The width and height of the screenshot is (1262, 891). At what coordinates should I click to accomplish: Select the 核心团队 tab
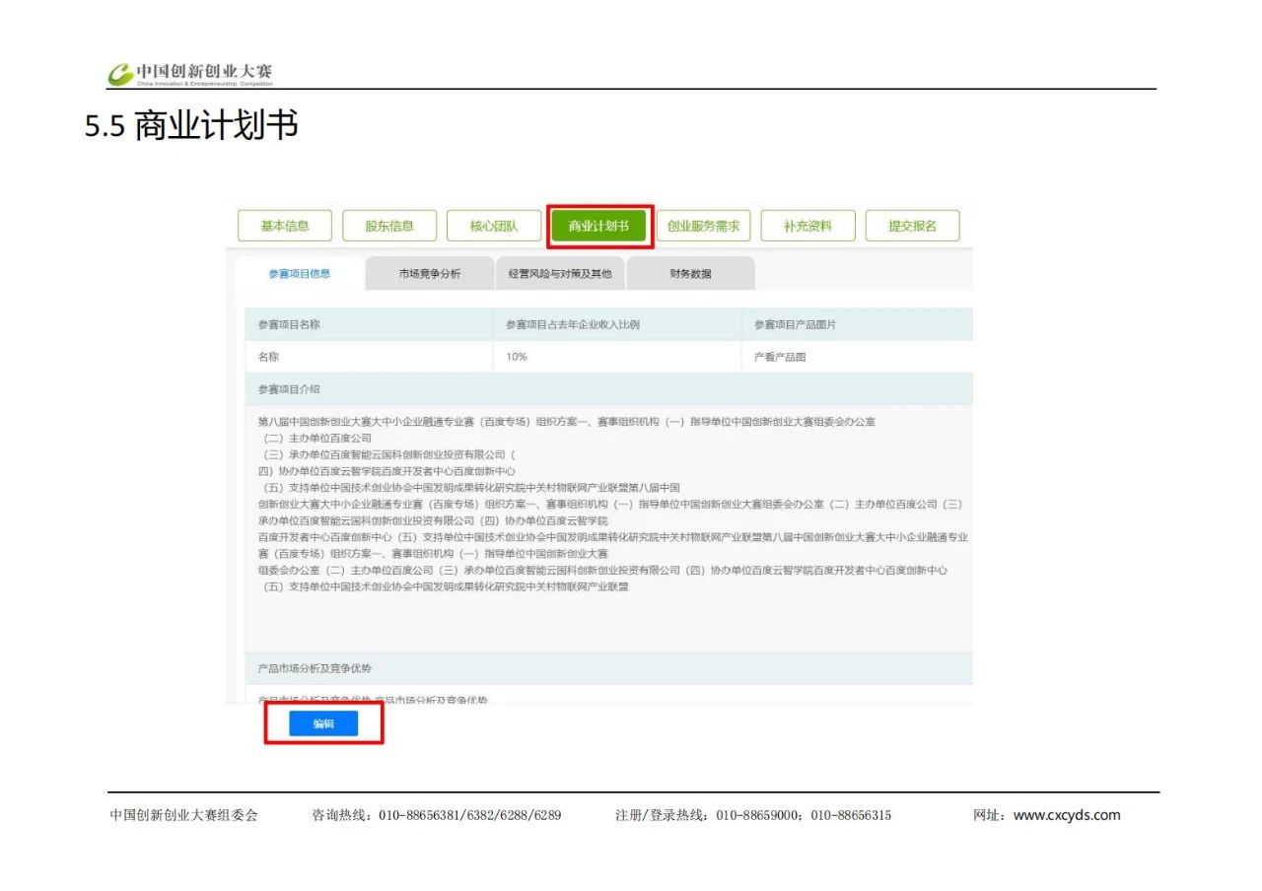click(x=494, y=226)
